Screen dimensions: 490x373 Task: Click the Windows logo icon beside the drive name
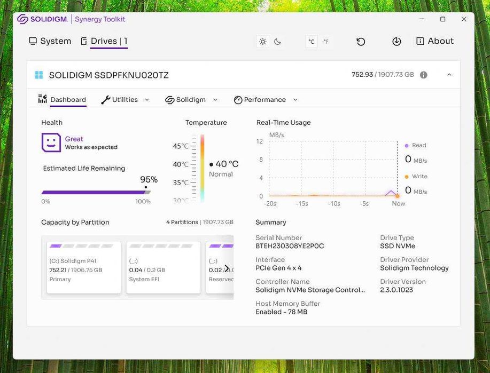pos(39,75)
